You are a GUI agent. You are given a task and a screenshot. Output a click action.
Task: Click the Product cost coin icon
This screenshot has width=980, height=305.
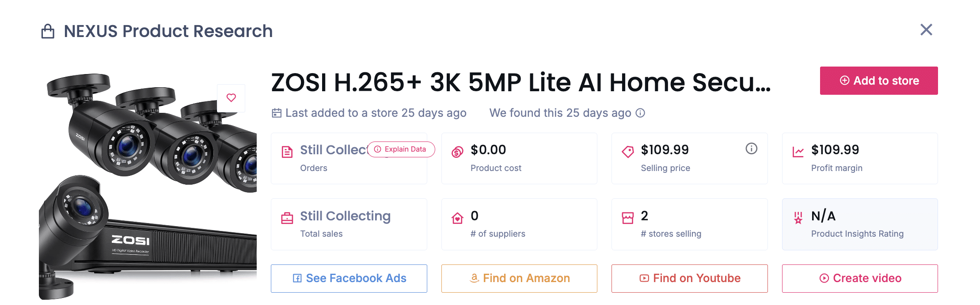(457, 152)
